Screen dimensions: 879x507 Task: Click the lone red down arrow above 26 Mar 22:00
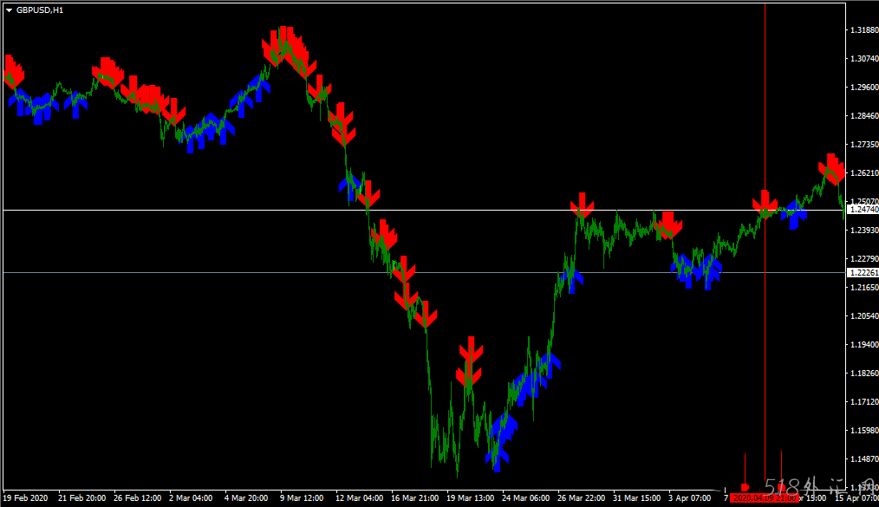[583, 205]
